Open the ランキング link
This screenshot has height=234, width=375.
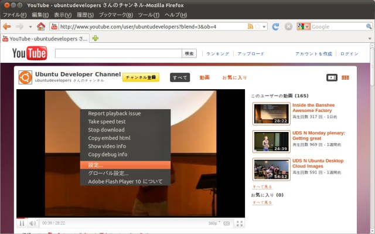217,54
